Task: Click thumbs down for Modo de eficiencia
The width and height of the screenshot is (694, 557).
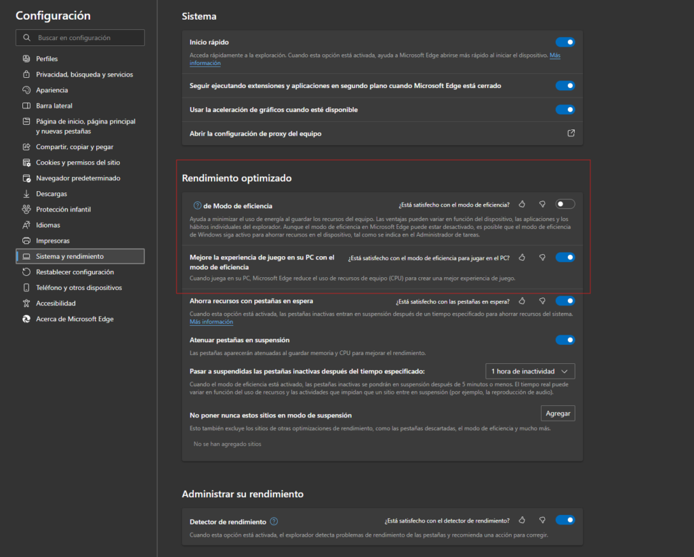Action: [x=542, y=204]
